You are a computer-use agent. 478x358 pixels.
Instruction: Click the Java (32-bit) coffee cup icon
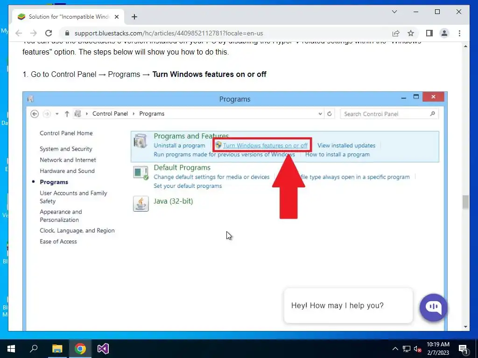click(141, 203)
